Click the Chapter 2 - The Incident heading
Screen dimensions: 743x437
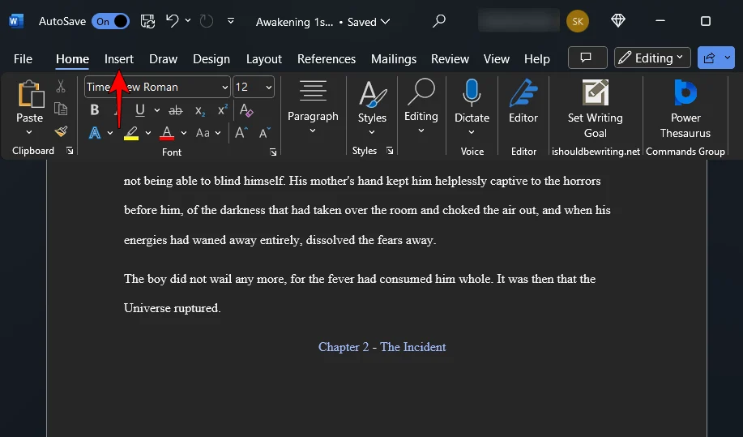pyautogui.click(x=382, y=347)
